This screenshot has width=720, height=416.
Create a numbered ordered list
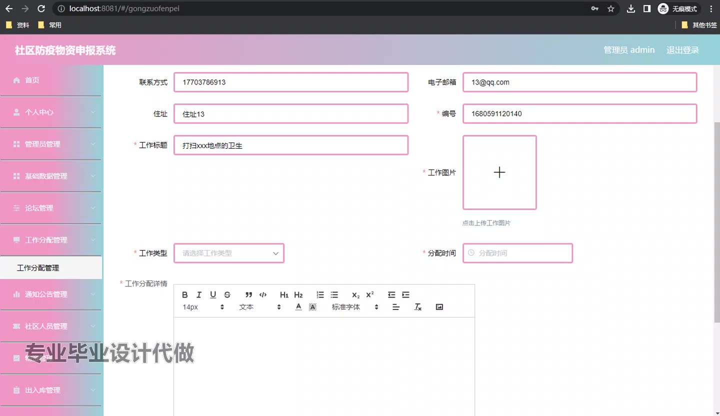click(320, 294)
